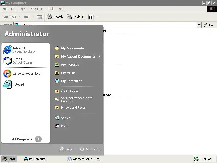The image size is (217, 163).
Task: Click the Up folder toolbar icon
Action: [40, 17]
